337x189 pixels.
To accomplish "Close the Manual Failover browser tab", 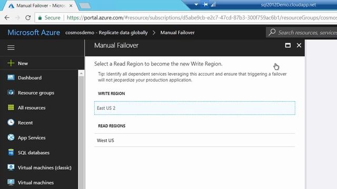I will coord(71,6).
